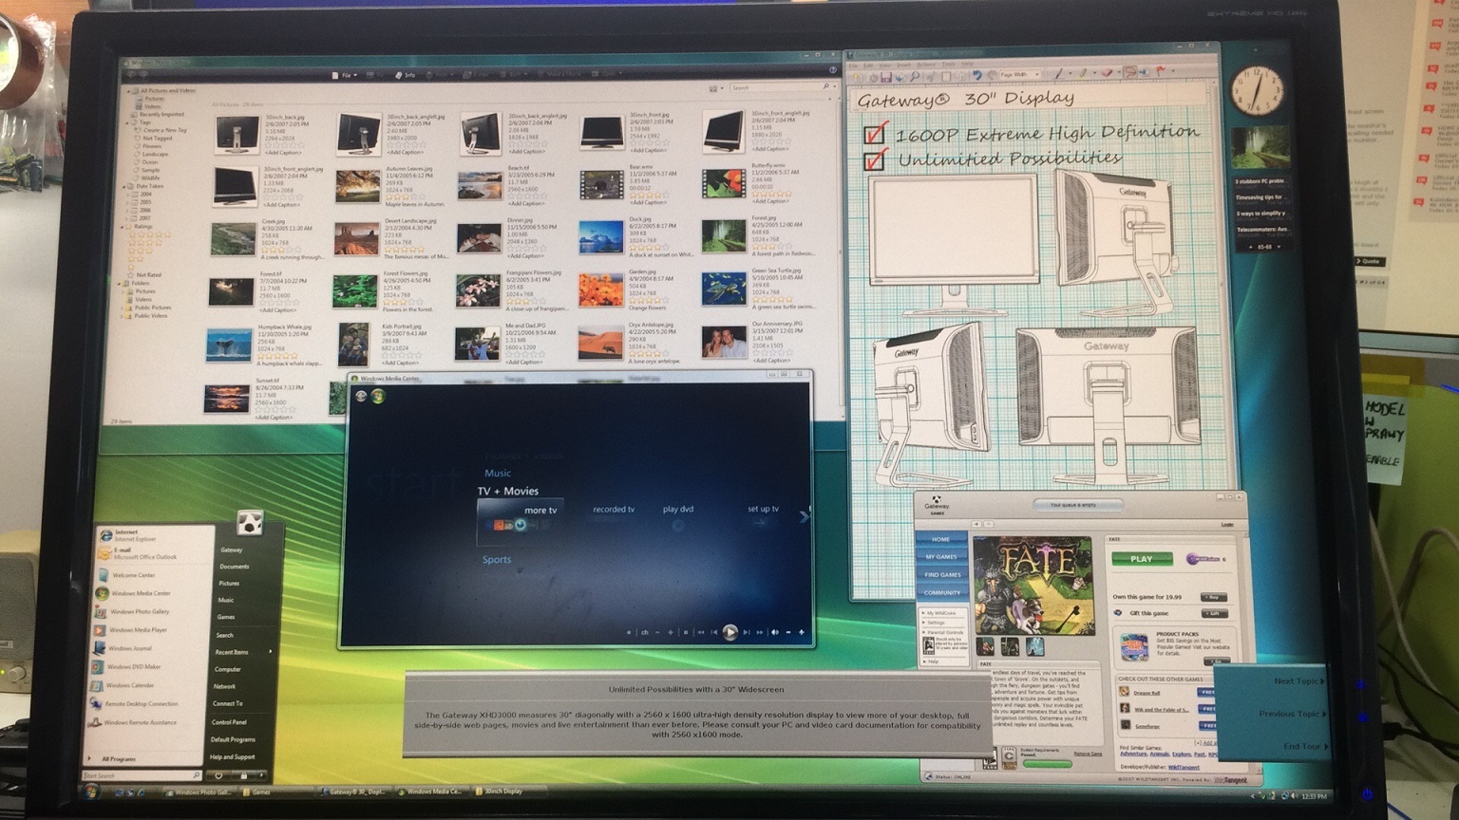Viewport: 1459px width, 820px height.
Task: Open the File dropdown in Photo Gallery toolbar
Action: coord(343,74)
